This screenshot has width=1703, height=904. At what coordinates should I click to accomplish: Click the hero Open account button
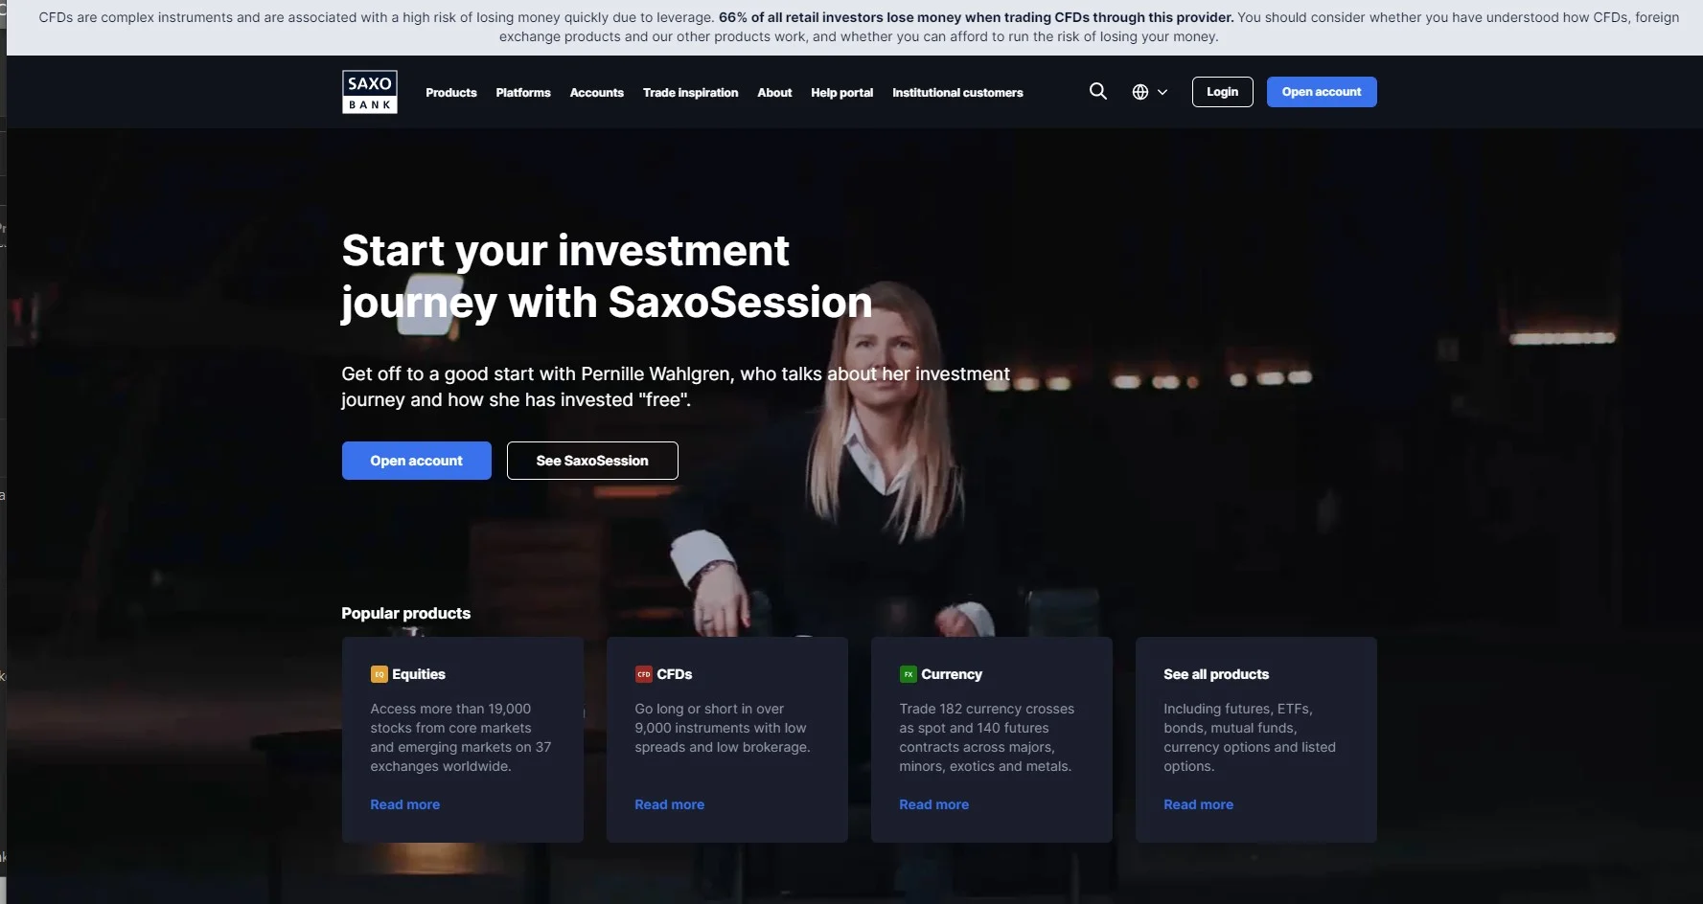[416, 461]
